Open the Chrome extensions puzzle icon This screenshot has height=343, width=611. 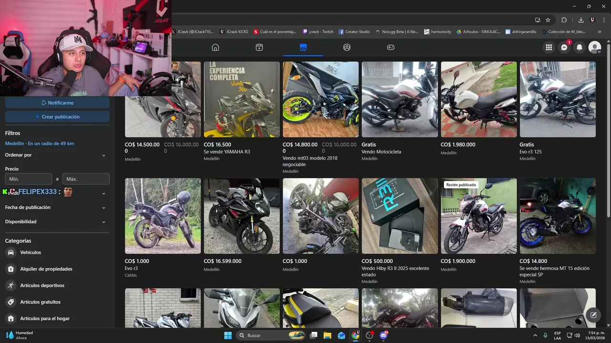tap(564, 20)
